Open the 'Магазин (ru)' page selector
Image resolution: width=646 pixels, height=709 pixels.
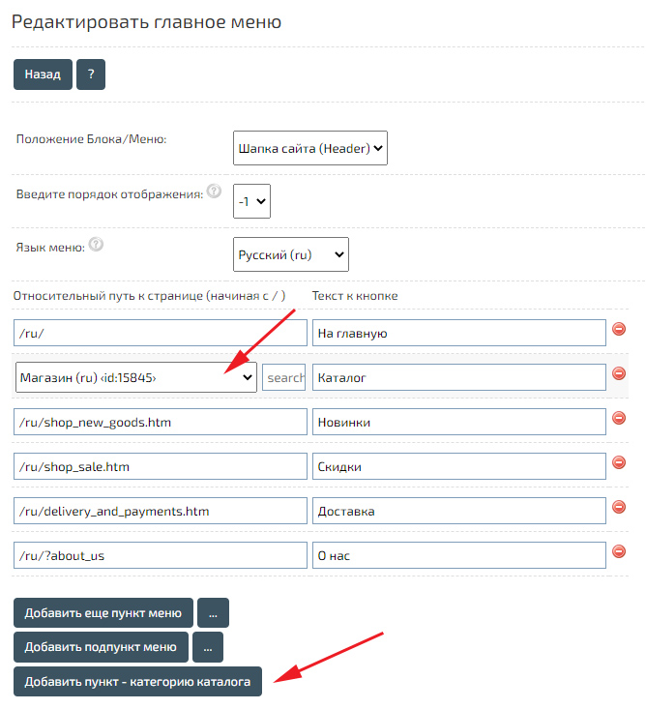pos(136,376)
